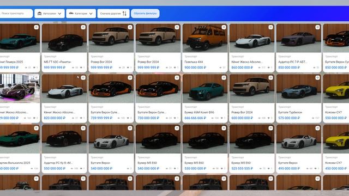
Task: Click the Сбросить фильтры button
Action: (x=145, y=13)
